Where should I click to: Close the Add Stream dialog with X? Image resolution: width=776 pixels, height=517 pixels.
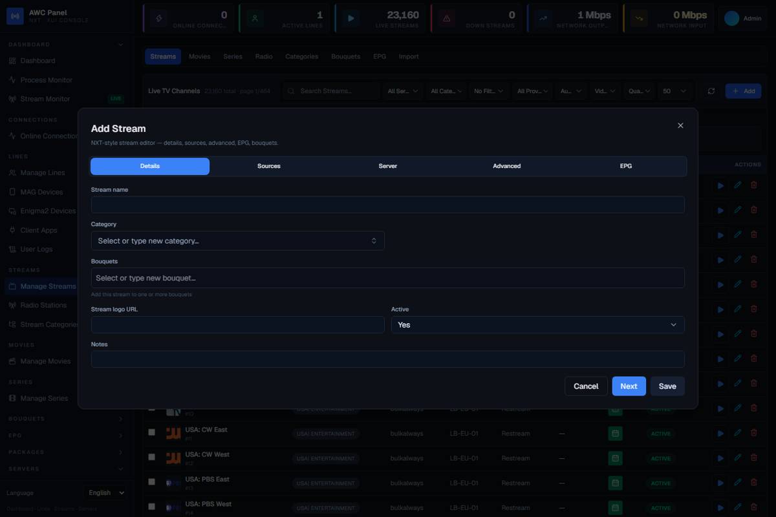[x=680, y=125]
